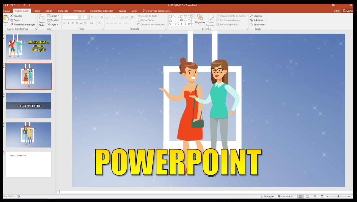Open Estilos Rápidos gallery
Screen dimensions: 357x202
[x=210, y=20]
